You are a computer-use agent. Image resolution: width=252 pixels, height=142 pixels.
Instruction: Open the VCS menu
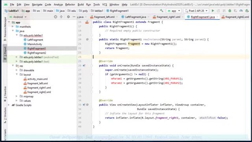[104, 4]
